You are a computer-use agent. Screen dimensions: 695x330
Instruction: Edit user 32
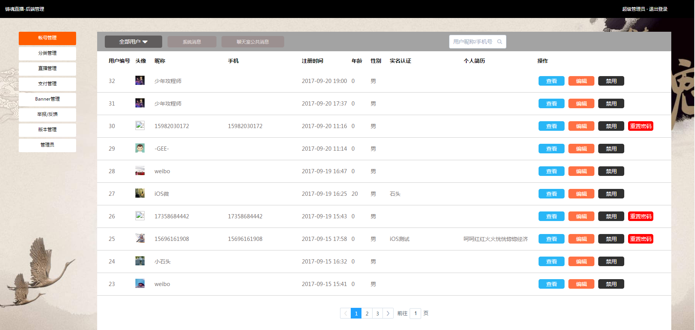coord(581,81)
